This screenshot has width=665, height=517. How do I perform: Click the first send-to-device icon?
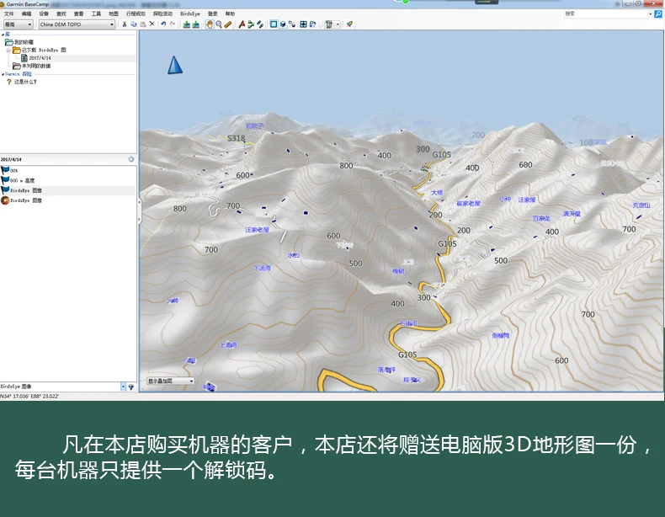point(186,24)
